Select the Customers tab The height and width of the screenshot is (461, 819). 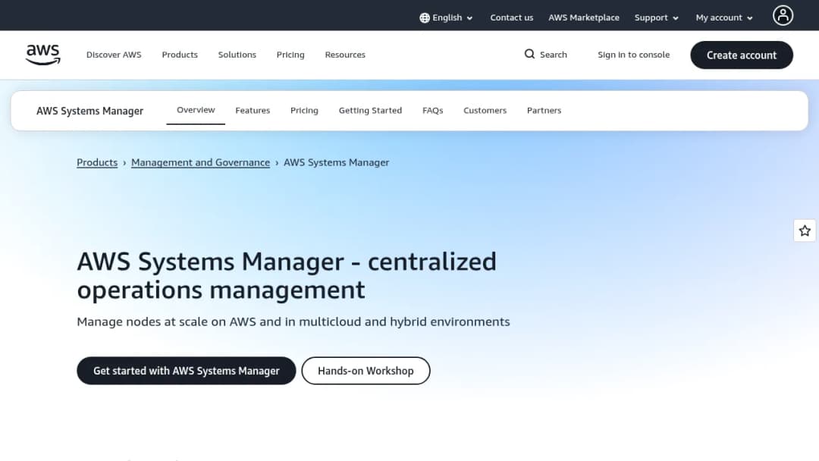pos(485,111)
